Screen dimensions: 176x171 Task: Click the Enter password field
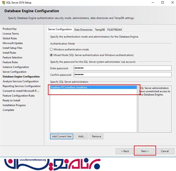pyautogui.click(x=122, y=68)
